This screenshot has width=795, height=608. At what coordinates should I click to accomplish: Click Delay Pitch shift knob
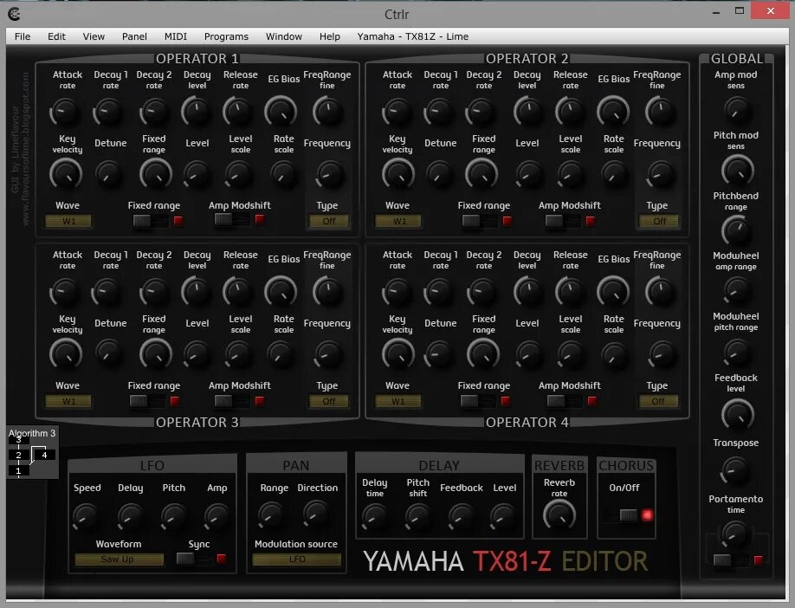(419, 517)
